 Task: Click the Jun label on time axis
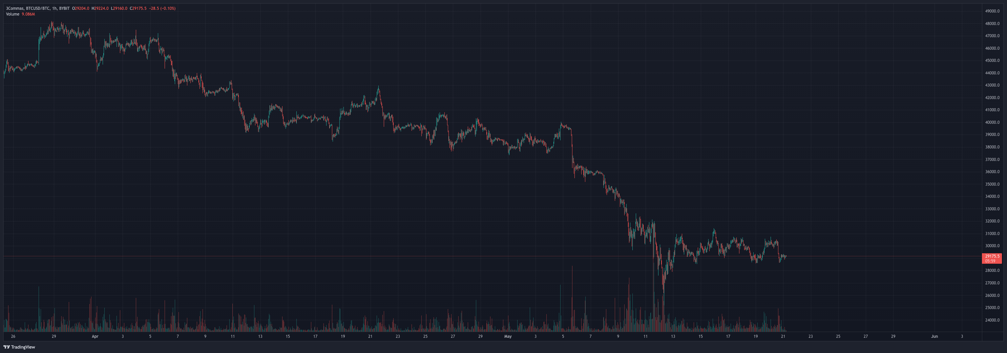pyautogui.click(x=934, y=336)
